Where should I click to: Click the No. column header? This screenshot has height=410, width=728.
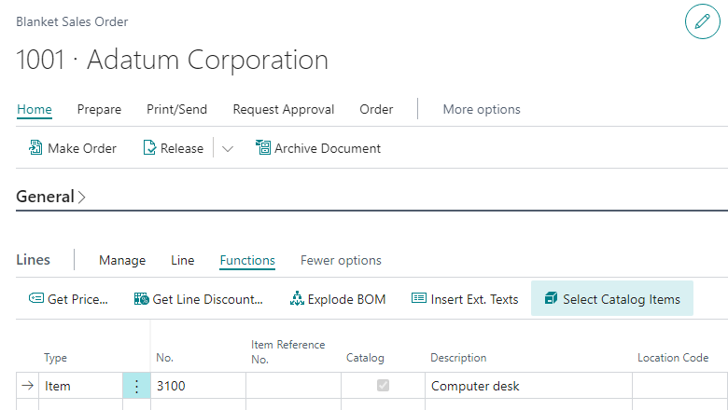tap(165, 358)
